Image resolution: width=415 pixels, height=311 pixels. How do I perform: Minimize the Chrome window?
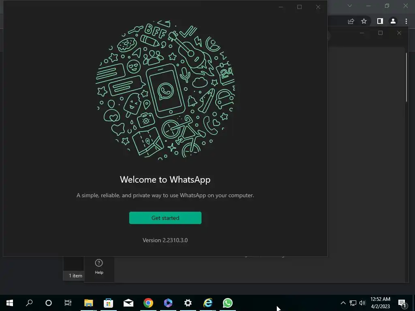tap(368, 6)
